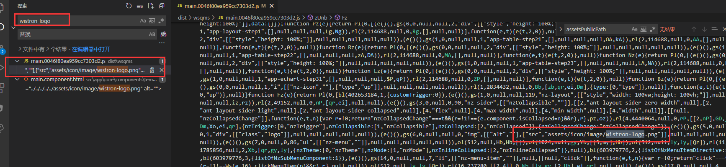Image resolution: width=726 pixels, height=167 pixels.
Task: Select the html wistron-logo.png alt match
Action: [93, 88]
